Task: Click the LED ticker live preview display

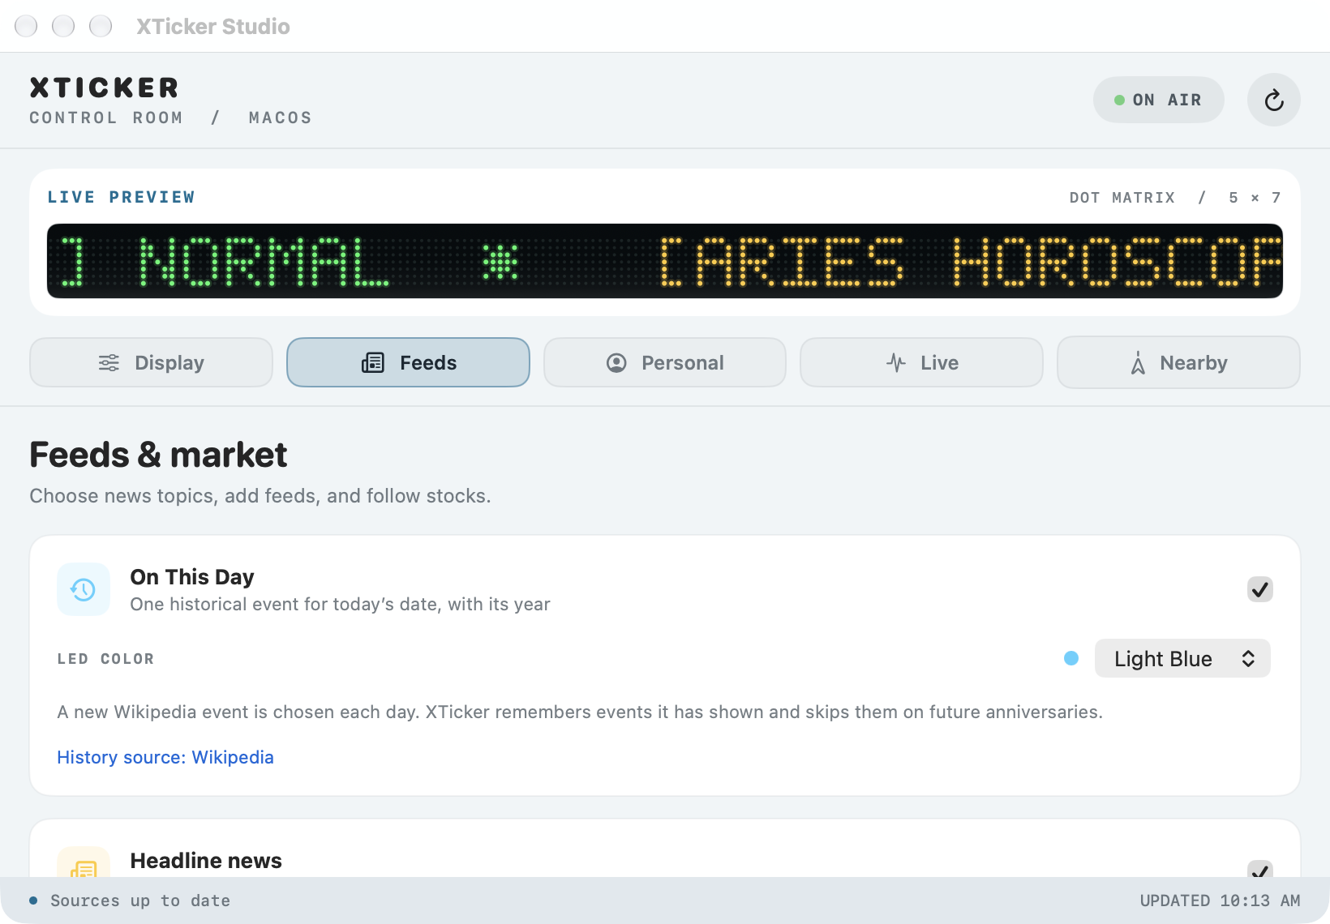Action: pyautogui.click(x=665, y=261)
